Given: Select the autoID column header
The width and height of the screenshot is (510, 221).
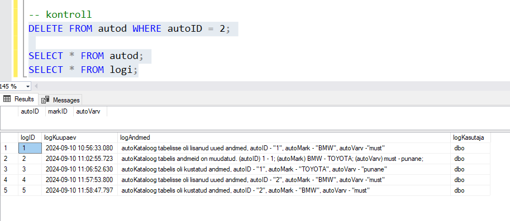Looking at the screenshot, I should click(31, 111).
